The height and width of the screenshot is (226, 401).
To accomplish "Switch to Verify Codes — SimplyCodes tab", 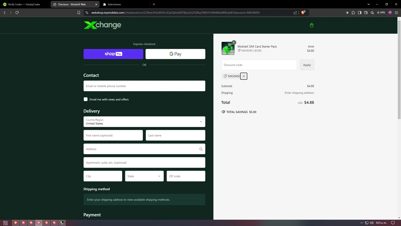I will (24, 4).
